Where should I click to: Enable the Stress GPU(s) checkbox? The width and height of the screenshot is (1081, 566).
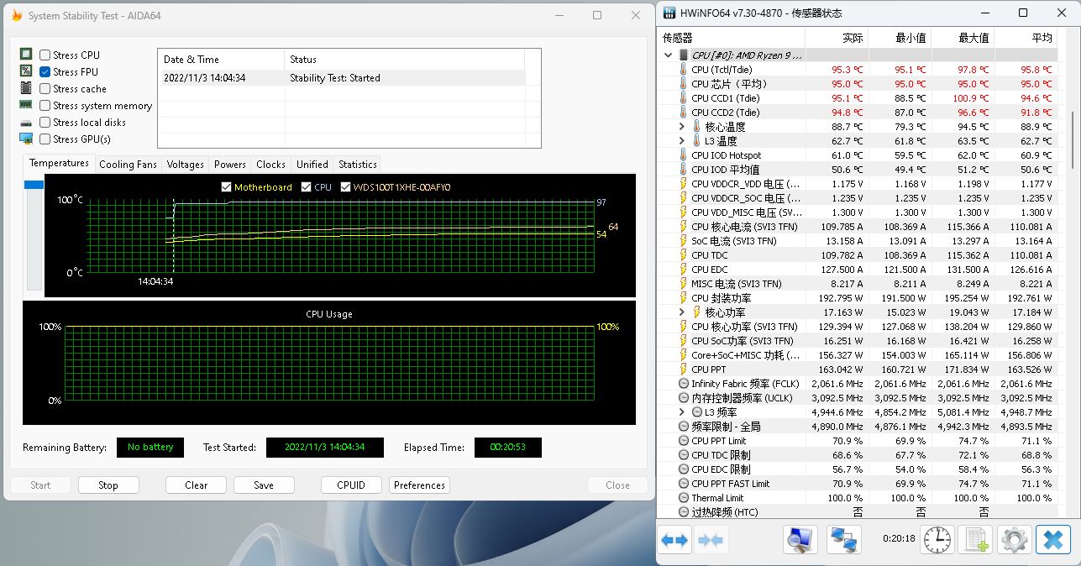pyautogui.click(x=45, y=139)
